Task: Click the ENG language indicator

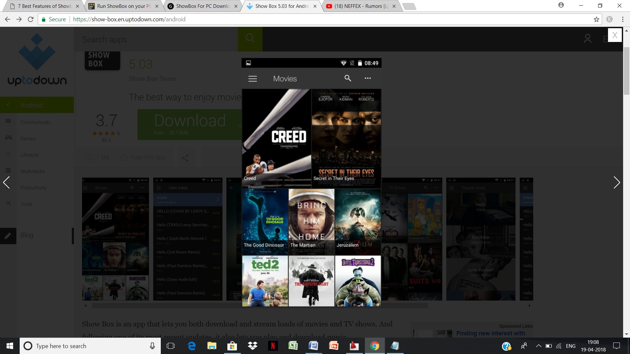Action: (571, 346)
